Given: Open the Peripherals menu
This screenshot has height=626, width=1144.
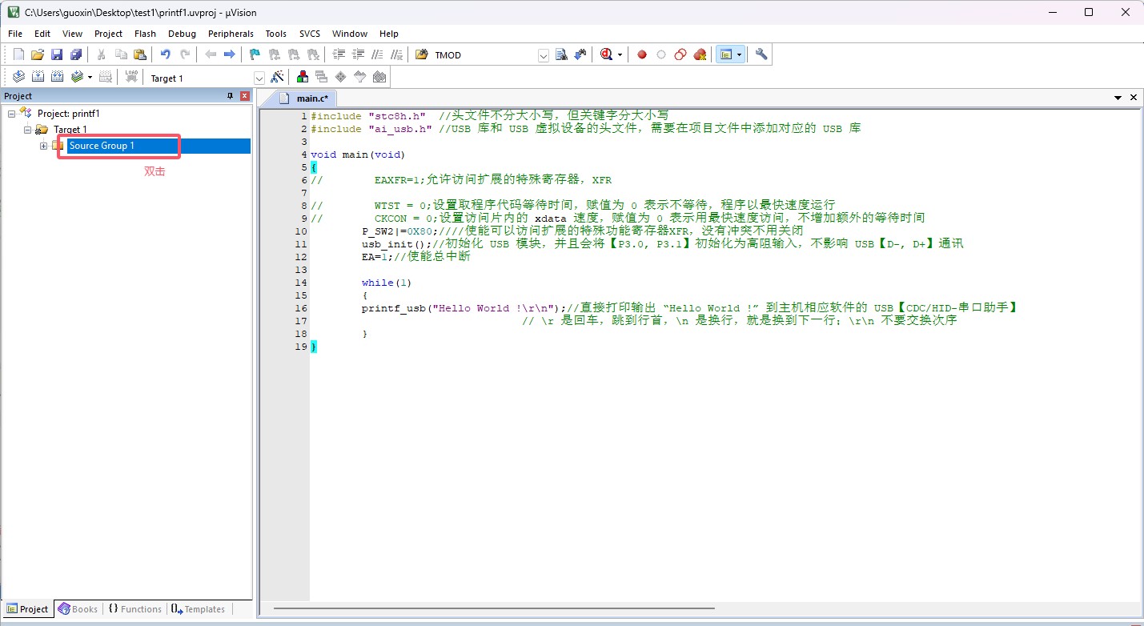Looking at the screenshot, I should [231, 34].
